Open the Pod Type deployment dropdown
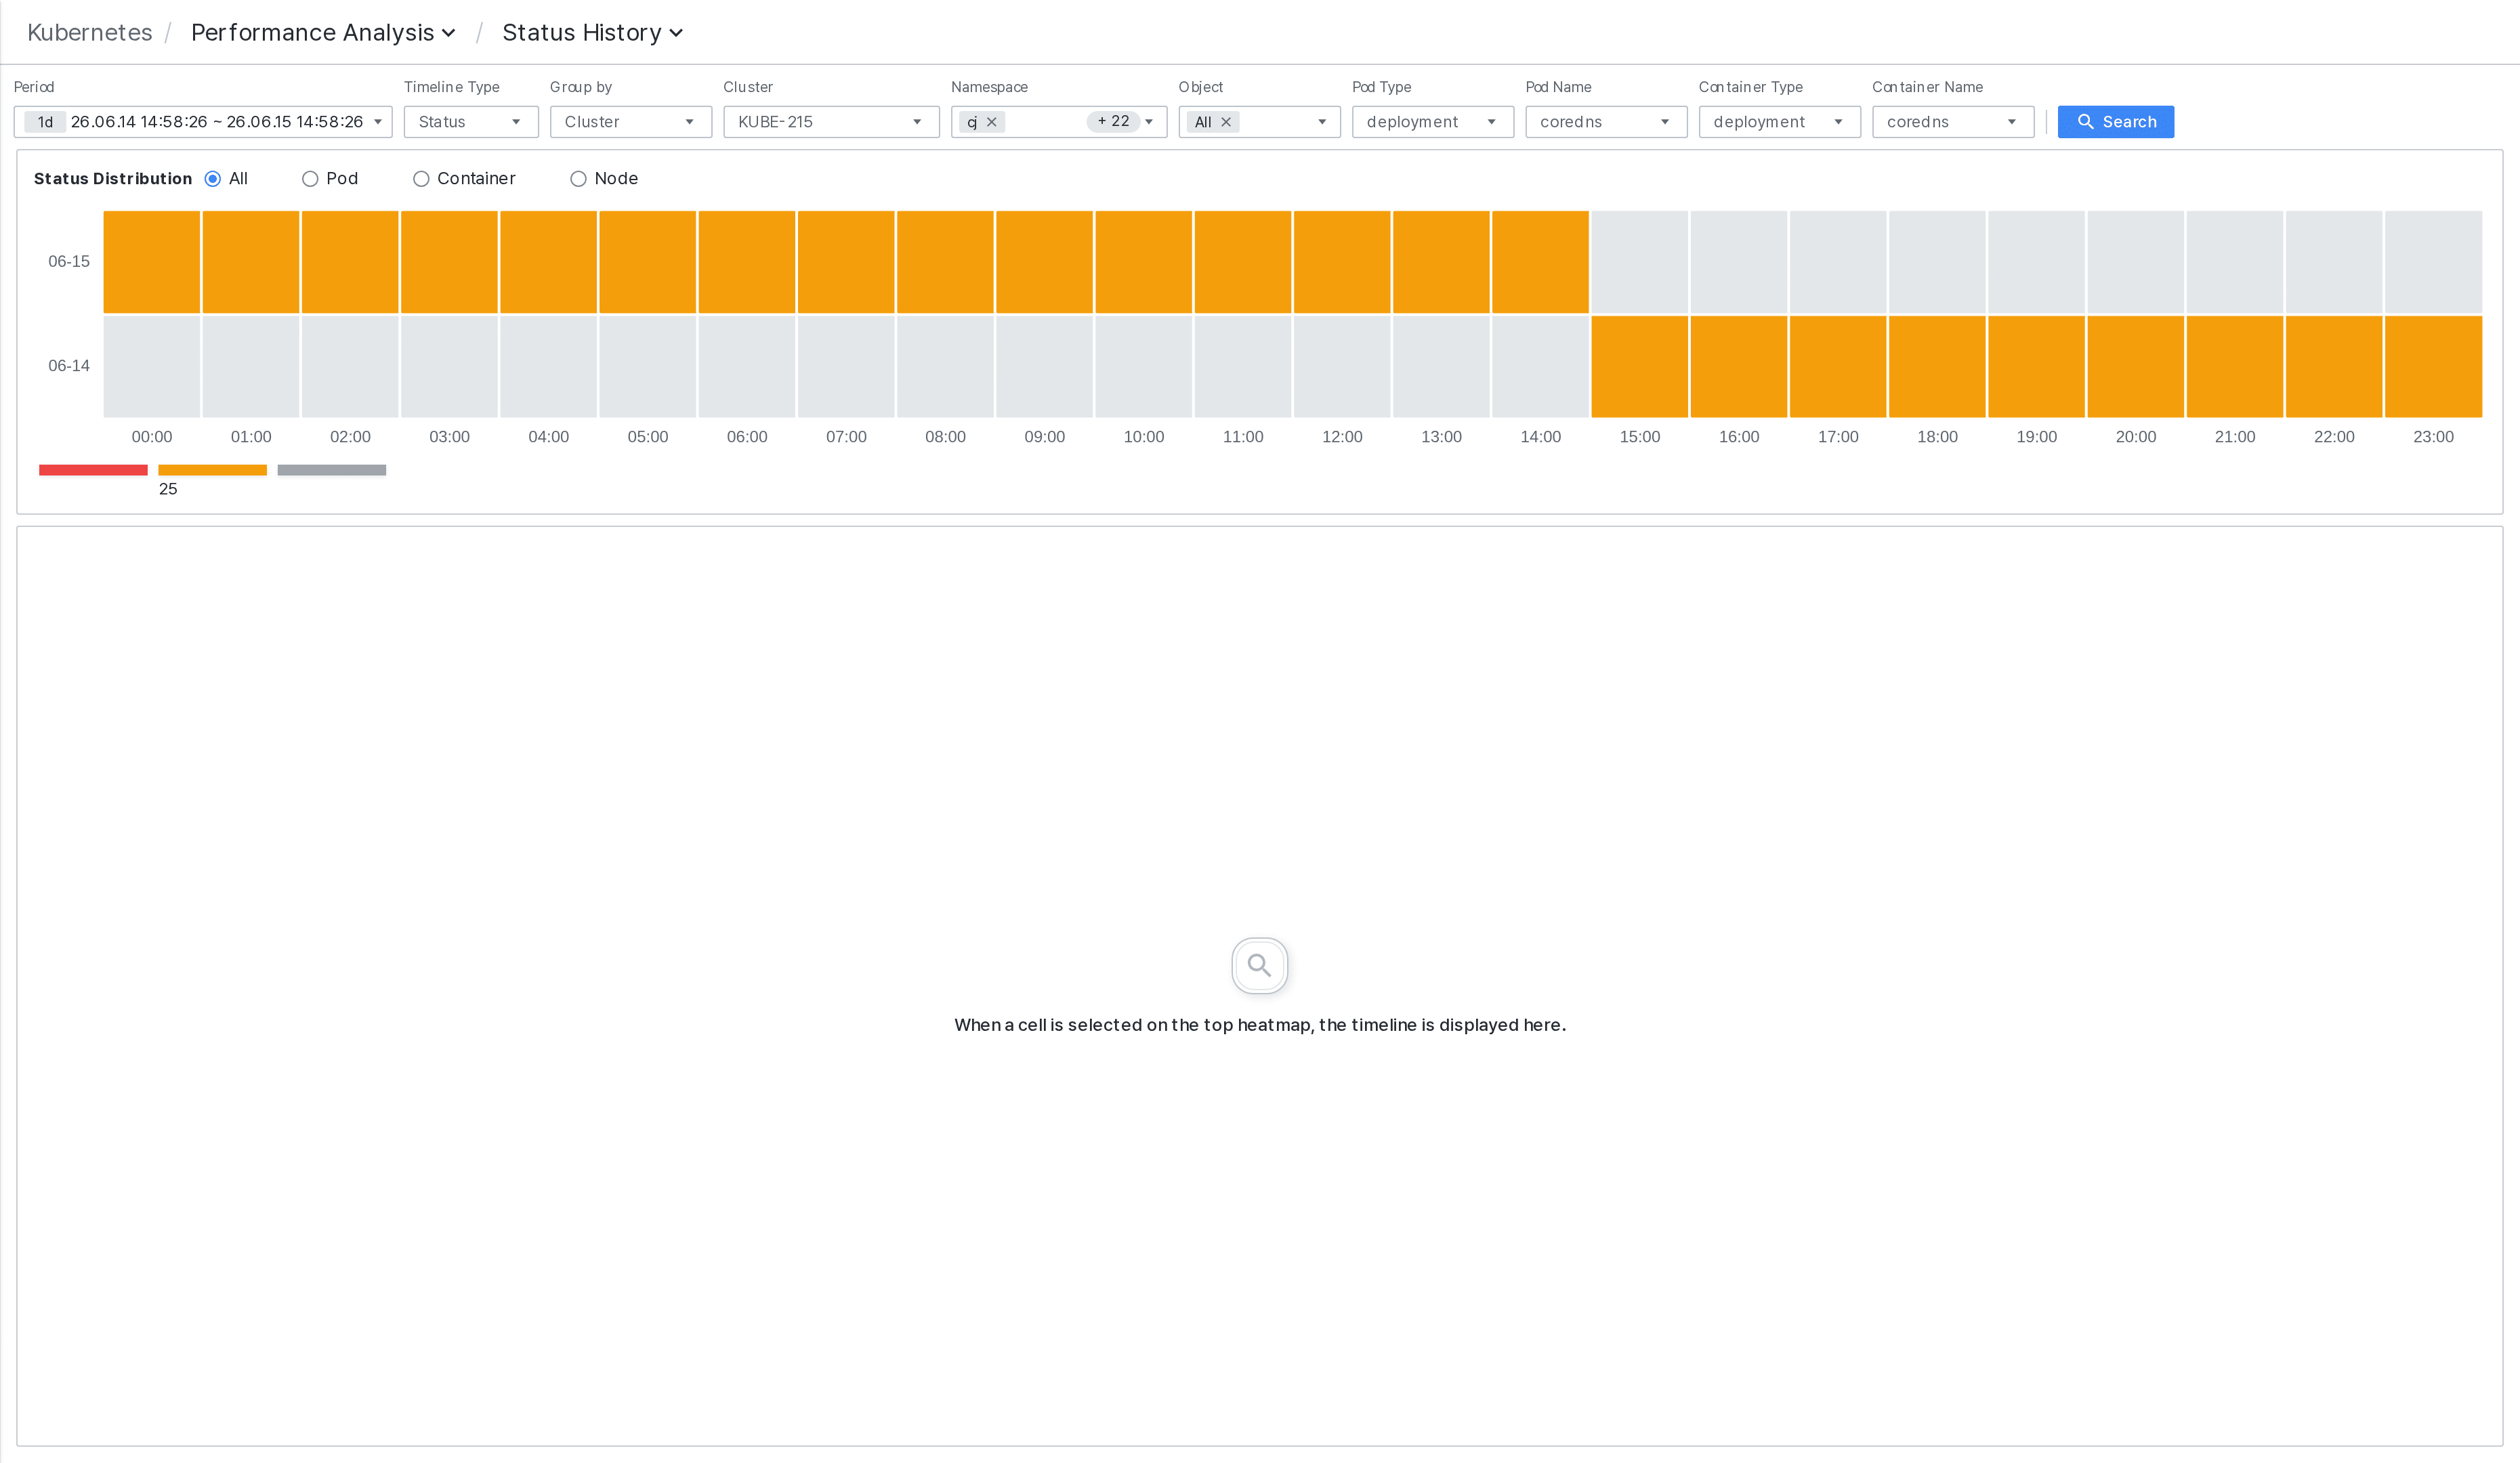Screen dimensions: 2520x1463 click(1432, 122)
